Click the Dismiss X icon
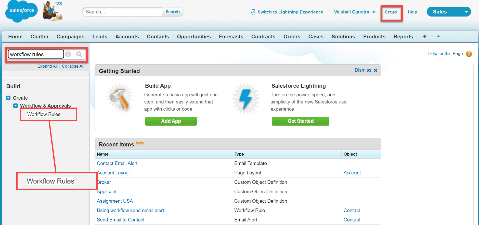This screenshot has width=479, height=225. click(376, 70)
